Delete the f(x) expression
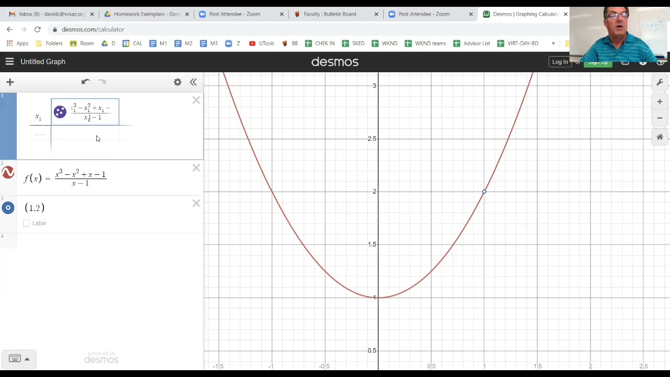670x377 pixels. click(x=196, y=168)
